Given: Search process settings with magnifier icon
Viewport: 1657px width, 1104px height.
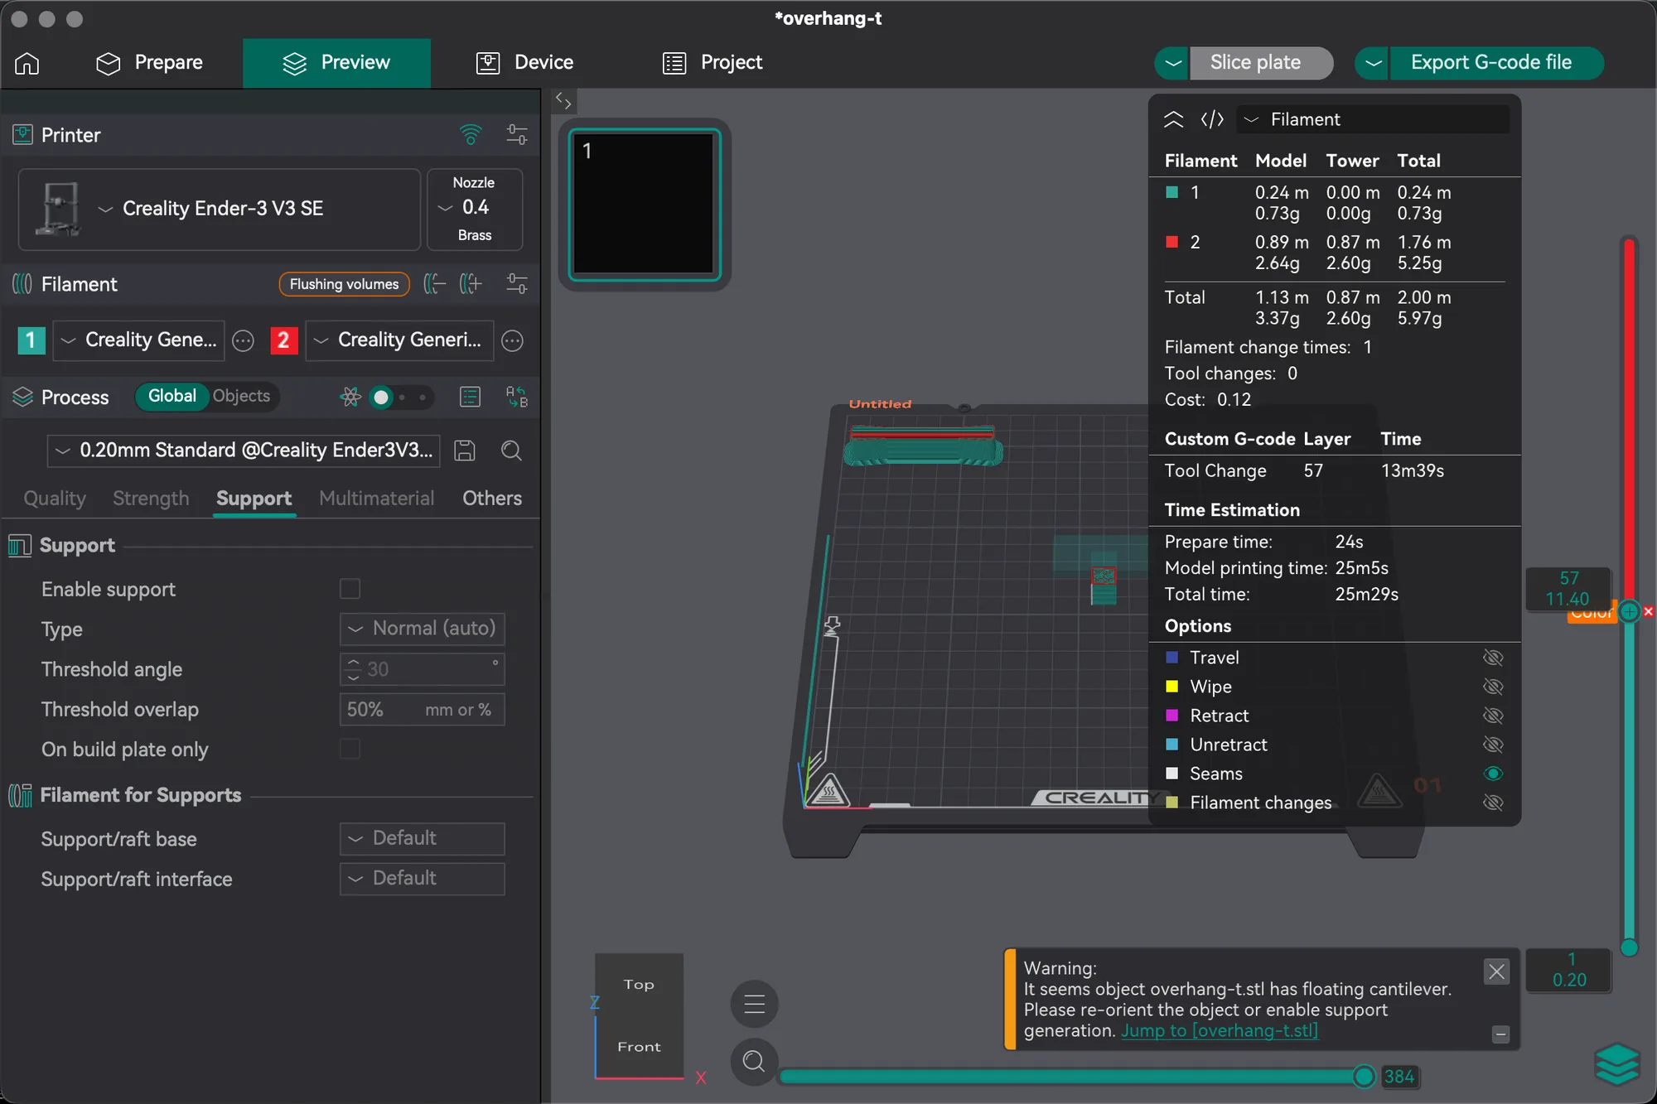Looking at the screenshot, I should click(511, 451).
